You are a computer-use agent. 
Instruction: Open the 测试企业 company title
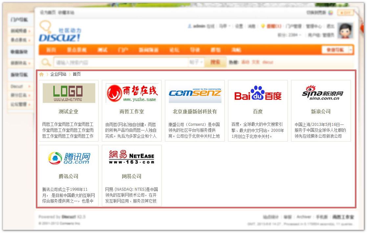tap(68, 112)
